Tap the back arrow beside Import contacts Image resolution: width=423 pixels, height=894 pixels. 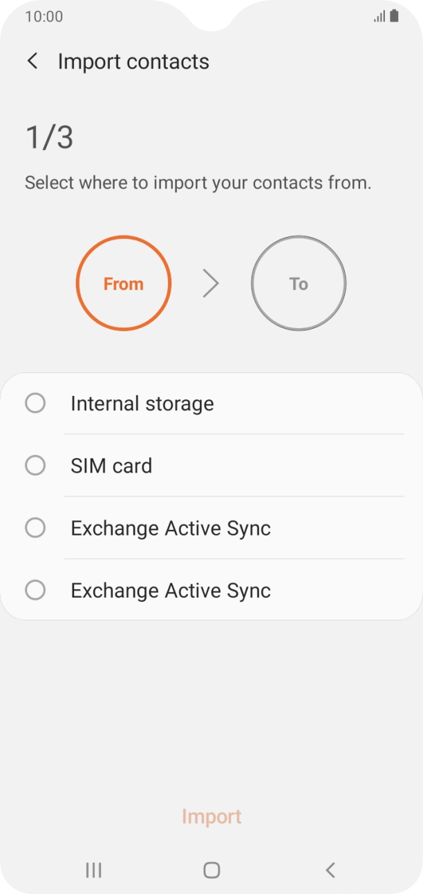32,61
